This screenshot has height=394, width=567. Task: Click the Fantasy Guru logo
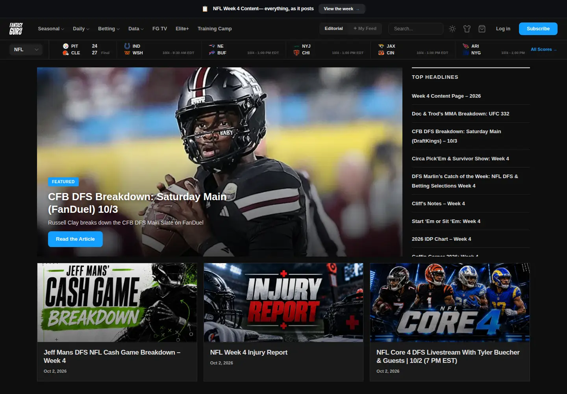click(x=16, y=29)
